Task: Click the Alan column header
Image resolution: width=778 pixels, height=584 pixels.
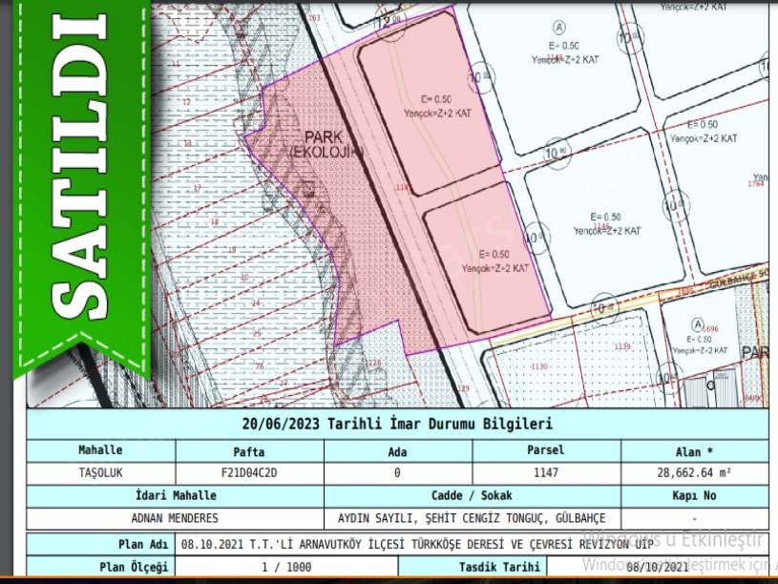Action: pyautogui.click(x=694, y=450)
